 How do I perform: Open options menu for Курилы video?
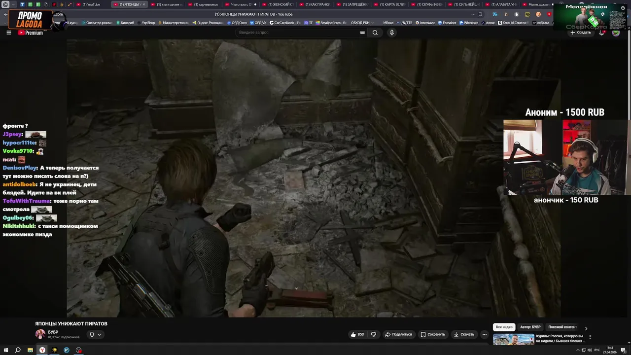(x=590, y=337)
